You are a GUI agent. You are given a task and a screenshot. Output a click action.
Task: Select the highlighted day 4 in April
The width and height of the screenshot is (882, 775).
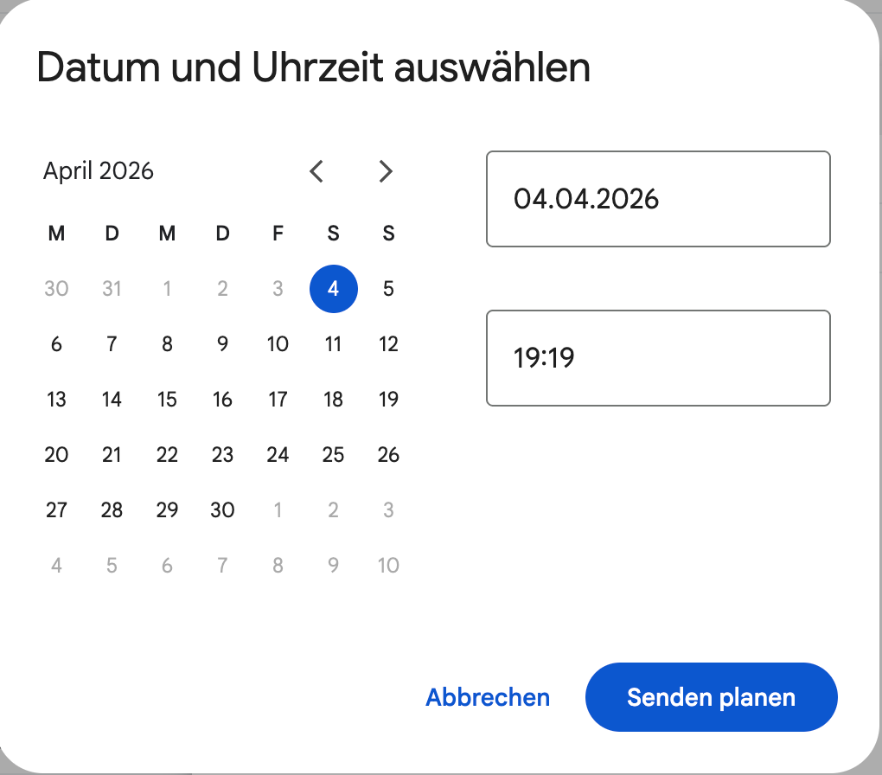coord(333,289)
